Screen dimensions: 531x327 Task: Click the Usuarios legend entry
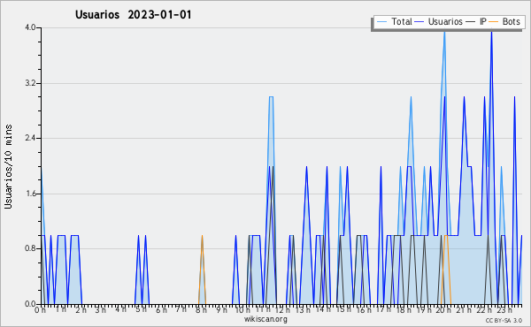point(439,21)
